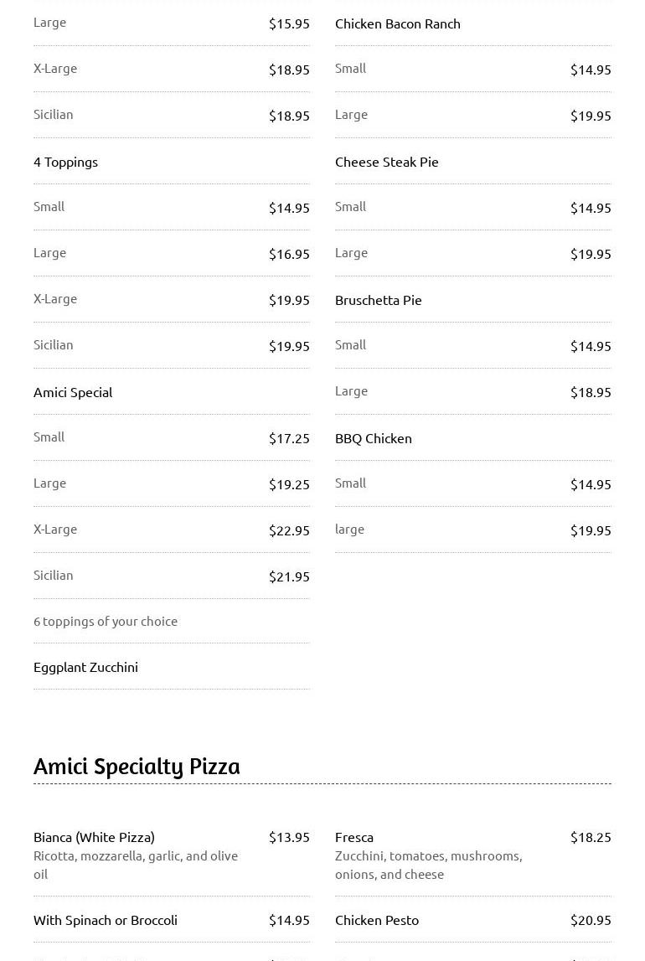645x961 pixels.
Task: Select the Cheese Steak Pie heading
Action: [x=387, y=162]
